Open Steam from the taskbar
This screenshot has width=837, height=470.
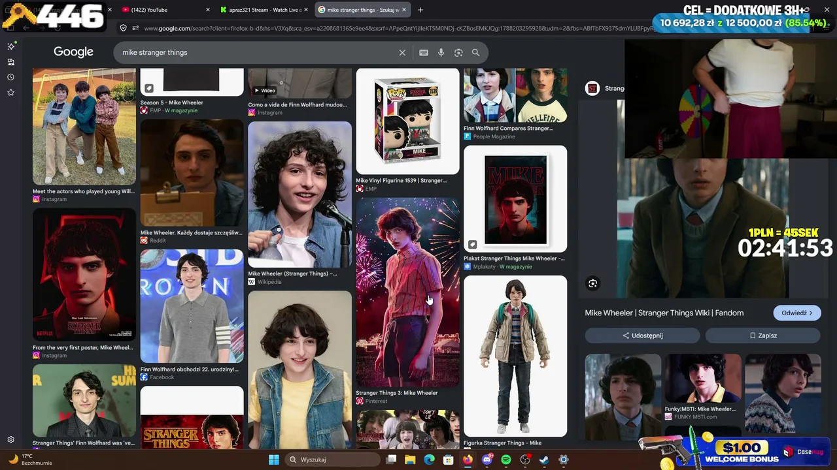click(x=544, y=460)
